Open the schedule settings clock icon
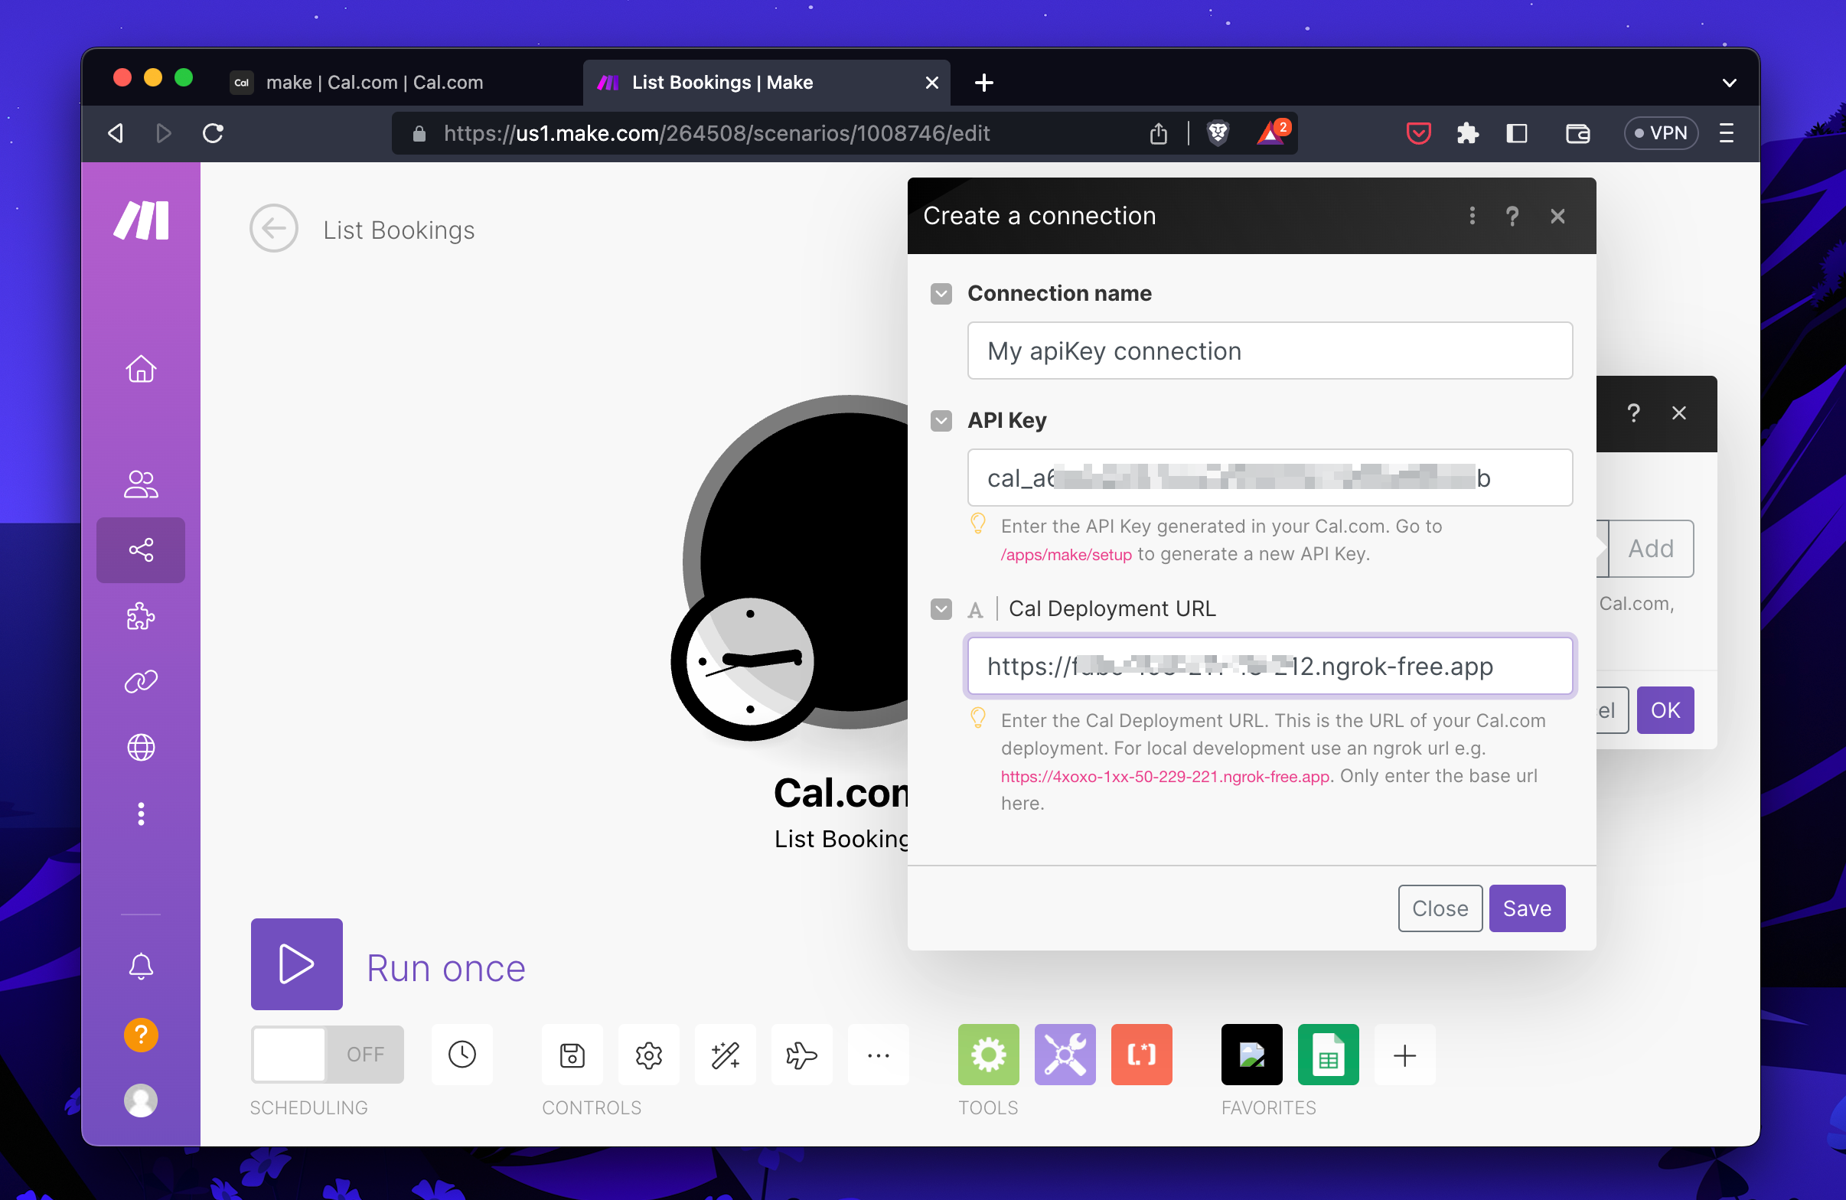This screenshot has height=1200, width=1846. coord(461,1054)
